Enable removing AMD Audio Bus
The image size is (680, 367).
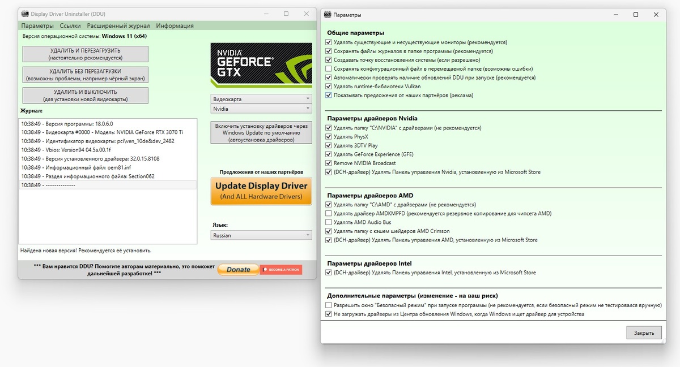pos(329,222)
